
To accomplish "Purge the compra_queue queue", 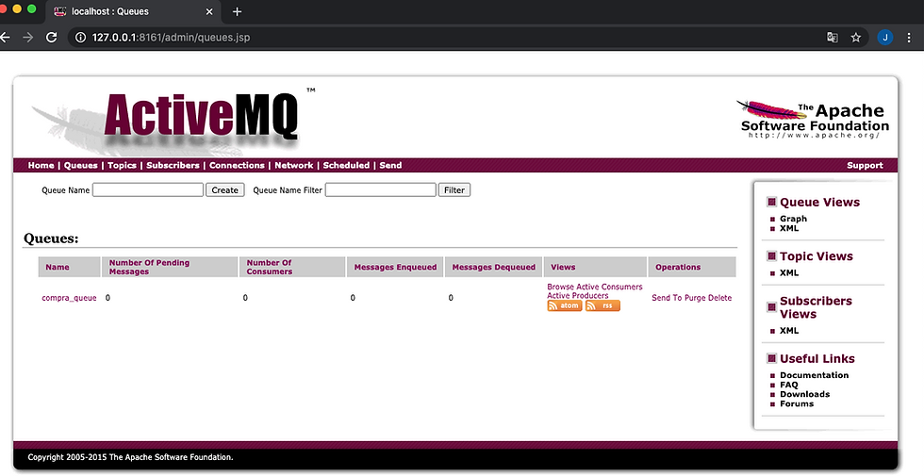I will point(695,298).
